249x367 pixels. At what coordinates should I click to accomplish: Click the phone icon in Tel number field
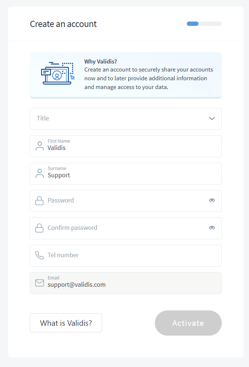point(39,255)
